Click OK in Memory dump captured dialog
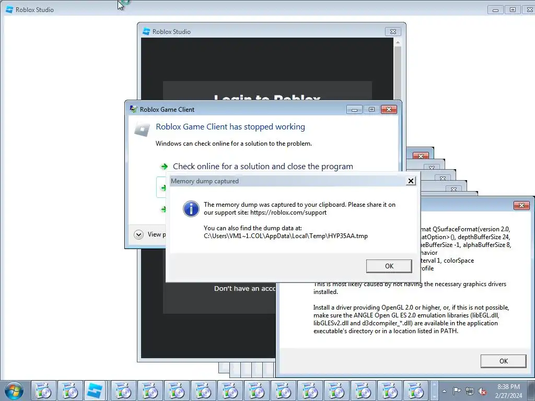Viewport: 535px width, 401px height. [x=389, y=266]
